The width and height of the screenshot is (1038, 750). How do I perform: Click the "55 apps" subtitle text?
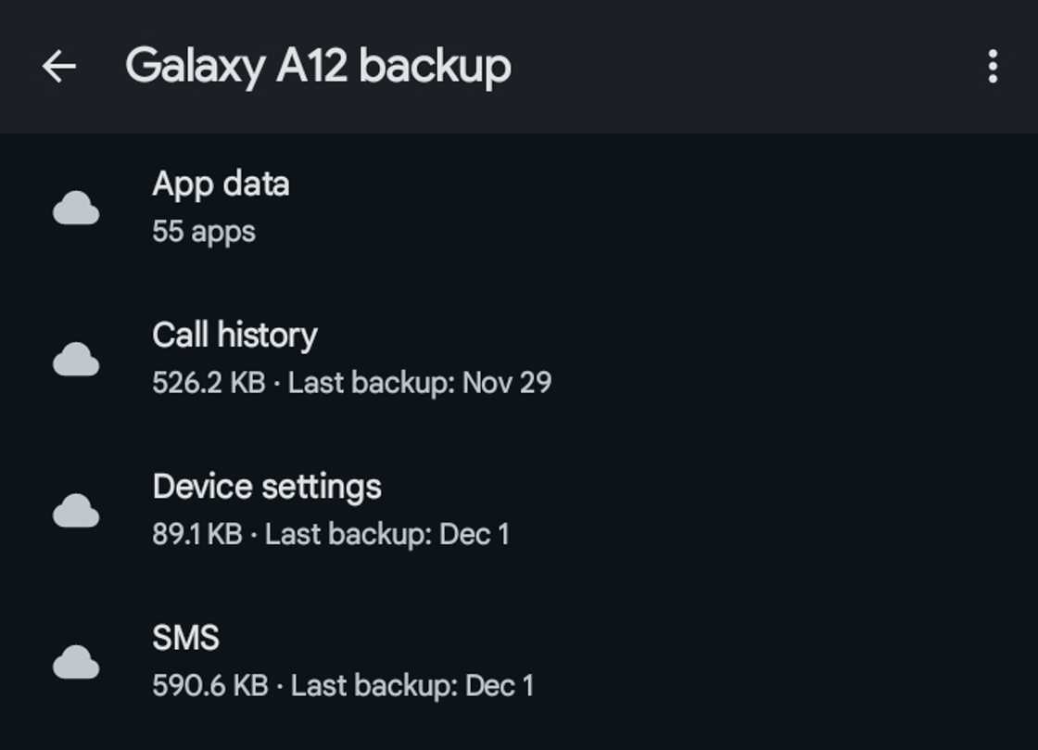pos(204,231)
